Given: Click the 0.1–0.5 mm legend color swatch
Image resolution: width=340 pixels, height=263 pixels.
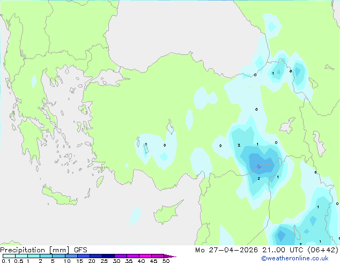Looking at the screenshot, I should [x=9, y=256].
